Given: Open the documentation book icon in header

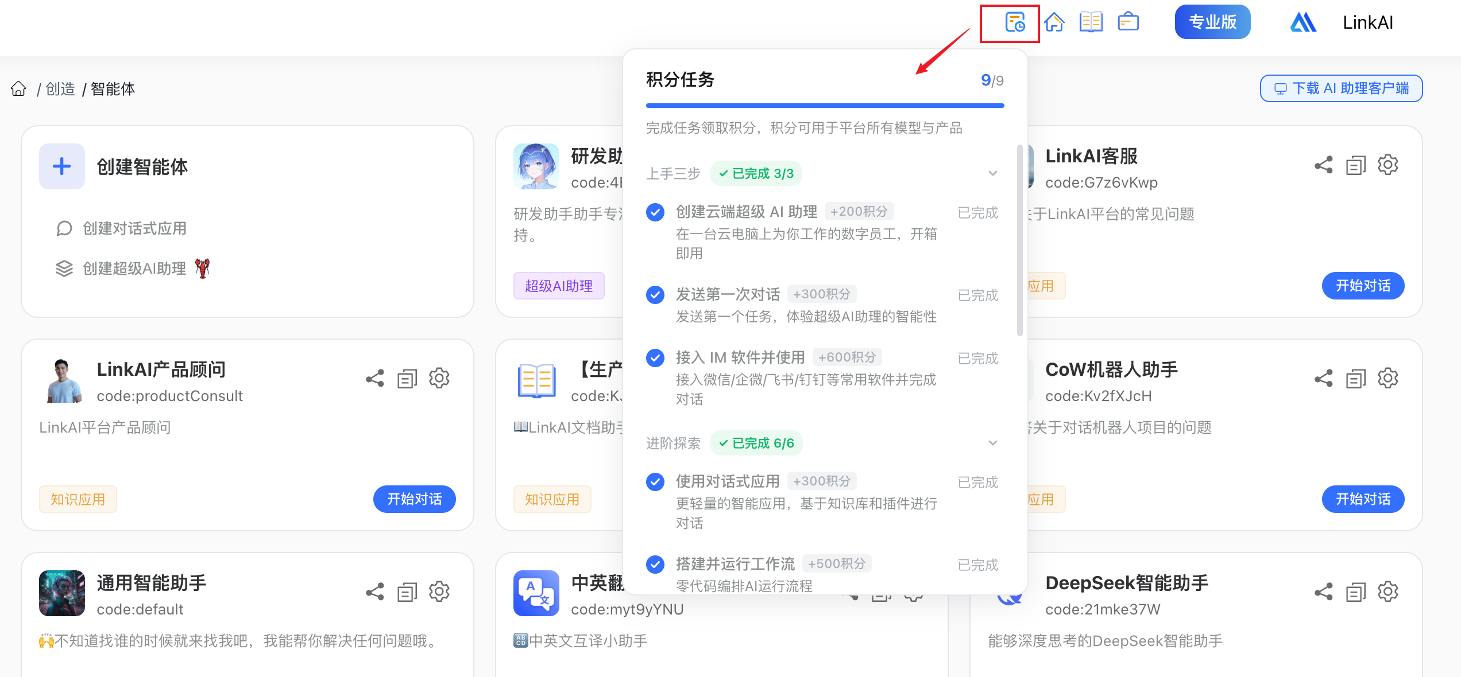Looking at the screenshot, I should [x=1091, y=22].
